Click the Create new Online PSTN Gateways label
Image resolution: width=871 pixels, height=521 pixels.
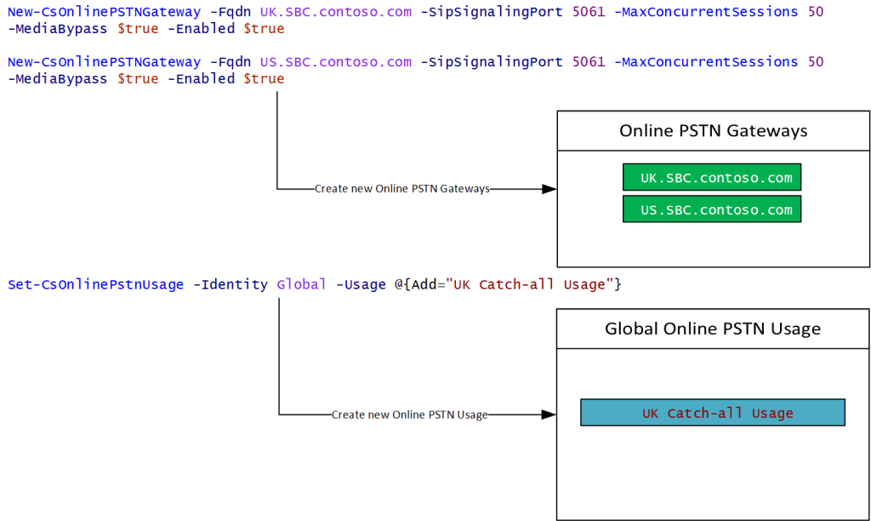[x=401, y=189]
